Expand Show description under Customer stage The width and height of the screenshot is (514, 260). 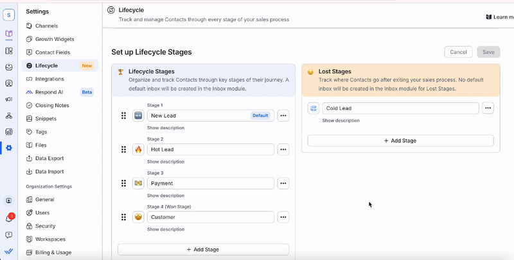coord(166,229)
